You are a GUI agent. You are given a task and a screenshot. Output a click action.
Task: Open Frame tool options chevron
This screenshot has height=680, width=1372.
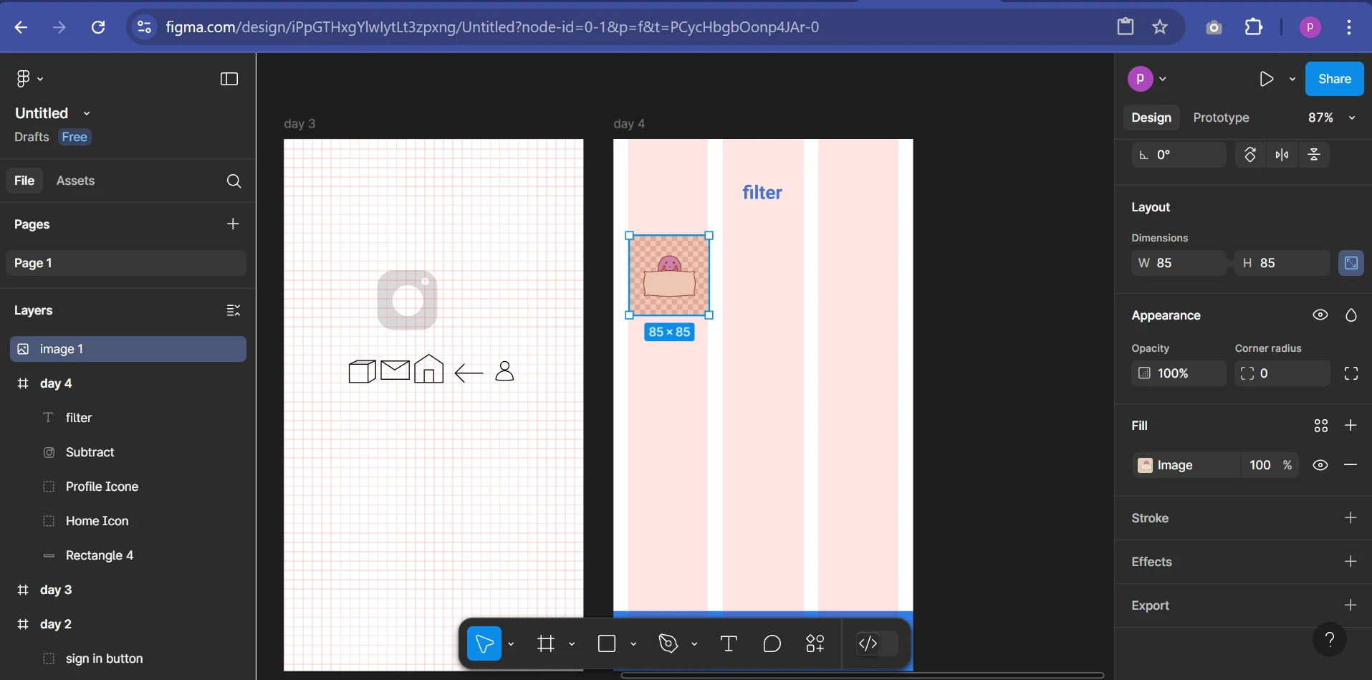click(x=572, y=644)
